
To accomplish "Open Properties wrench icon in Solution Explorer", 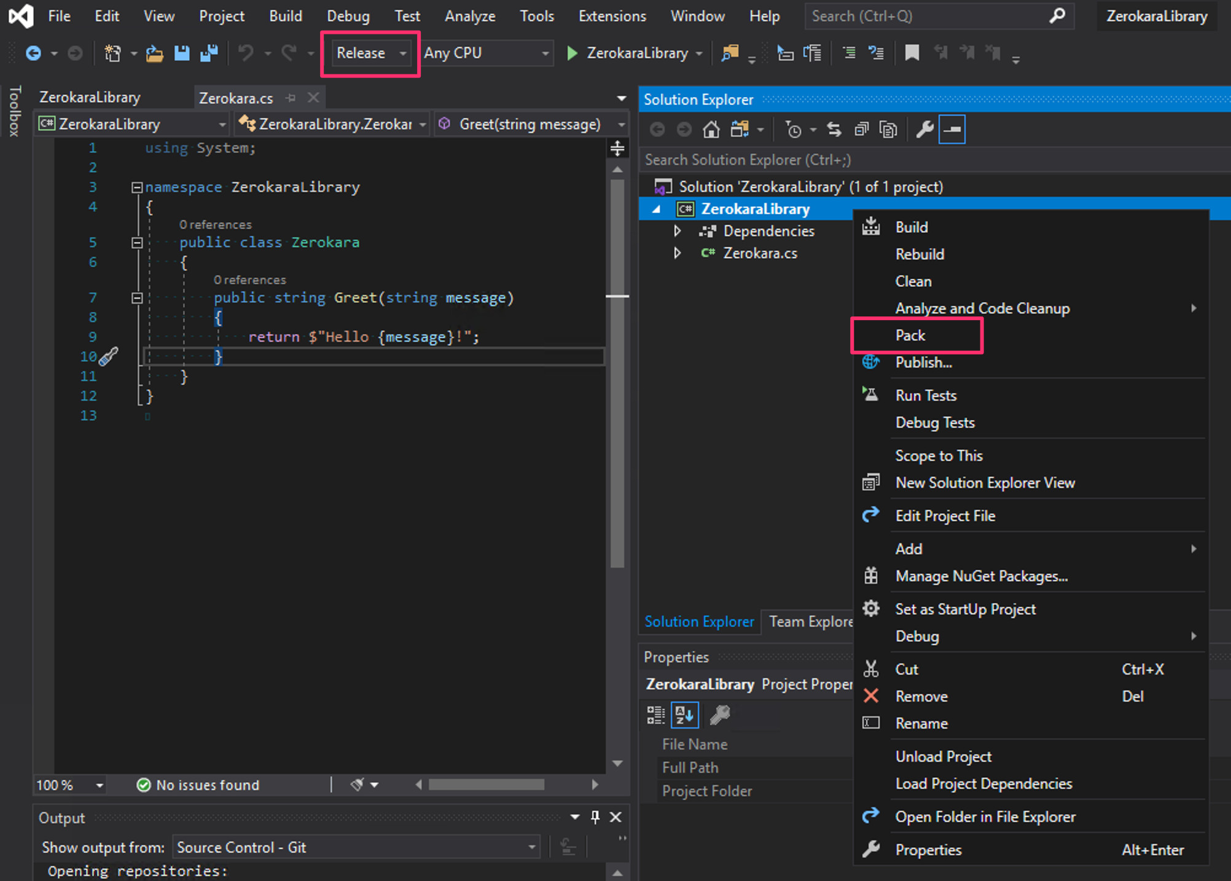I will (x=924, y=130).
